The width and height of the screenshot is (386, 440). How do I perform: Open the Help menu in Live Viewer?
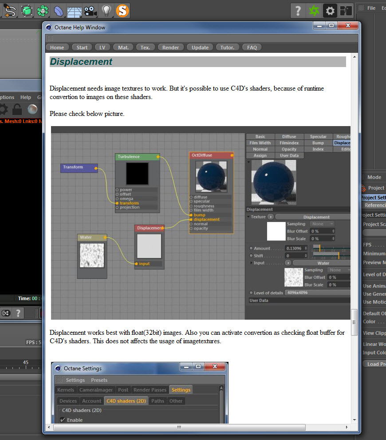click(x=25, y=97)
